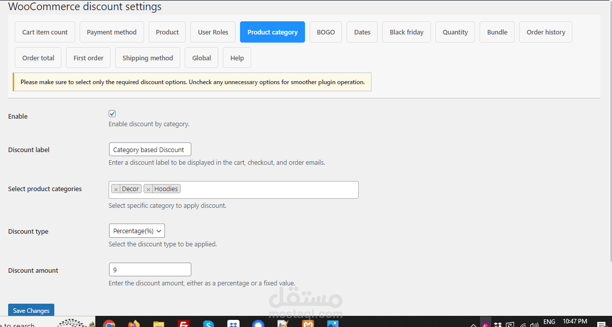The height and width of the screenshot is (327, 612).
Task: Open the Global tab
Action: [201, 58]
